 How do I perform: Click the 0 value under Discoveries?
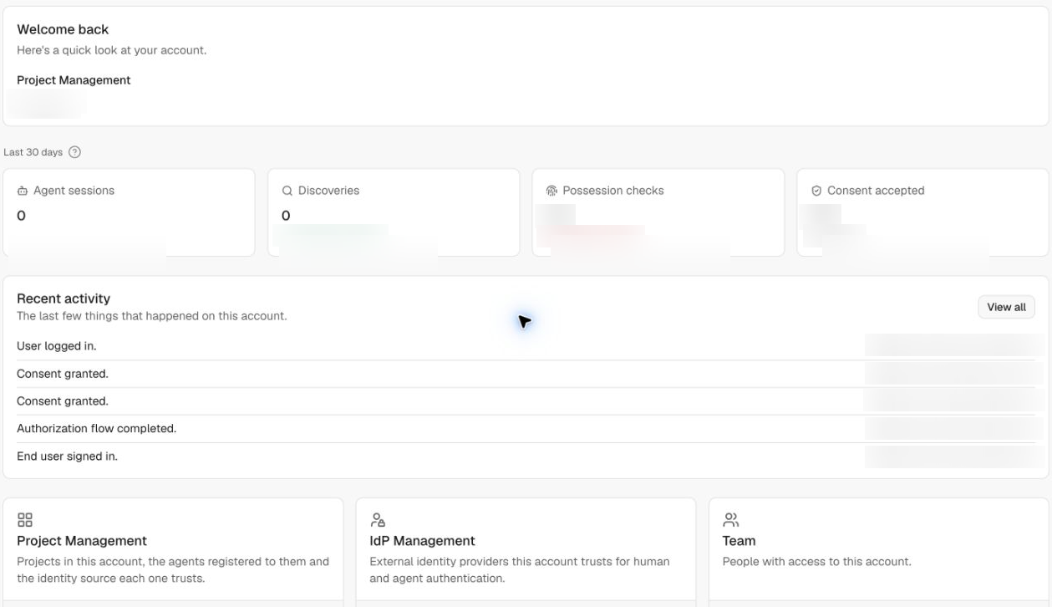pos(286,216)
